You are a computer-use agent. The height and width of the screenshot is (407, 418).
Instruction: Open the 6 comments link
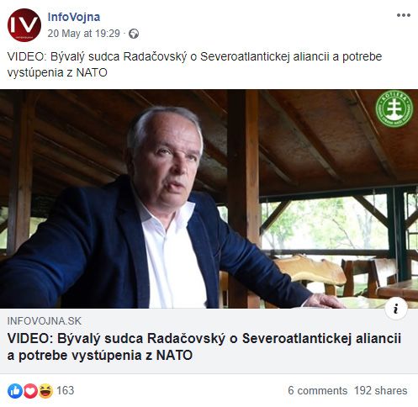tap(317, 391)
